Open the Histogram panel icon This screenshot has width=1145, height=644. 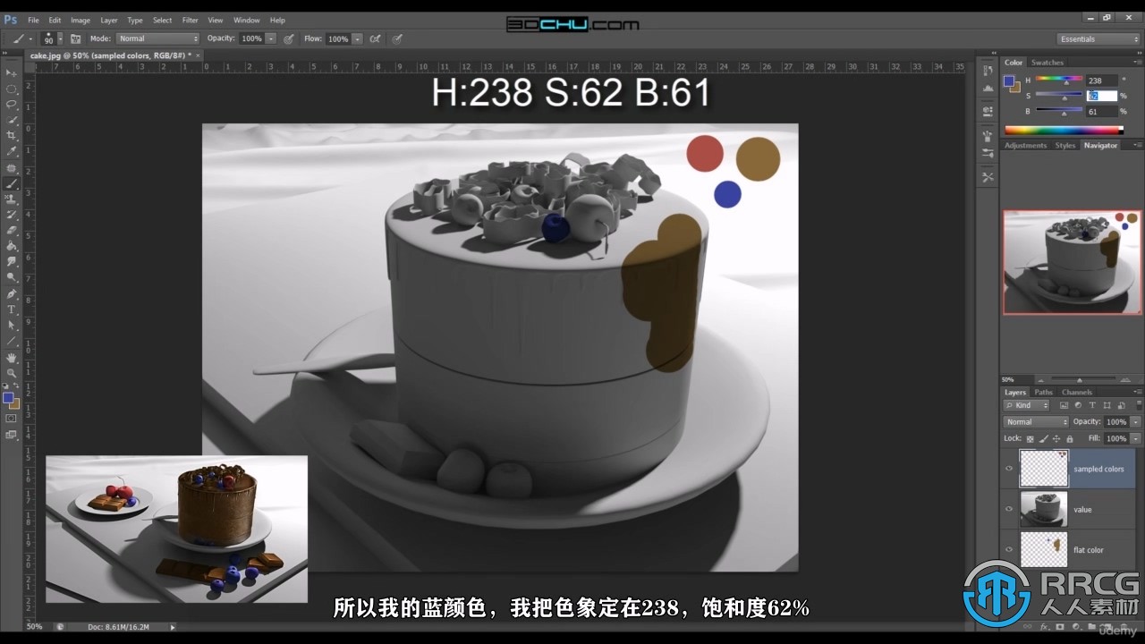(988, 89)
